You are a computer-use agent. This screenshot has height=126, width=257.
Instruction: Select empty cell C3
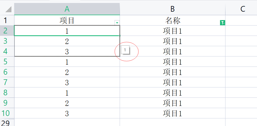click(241, 41)
